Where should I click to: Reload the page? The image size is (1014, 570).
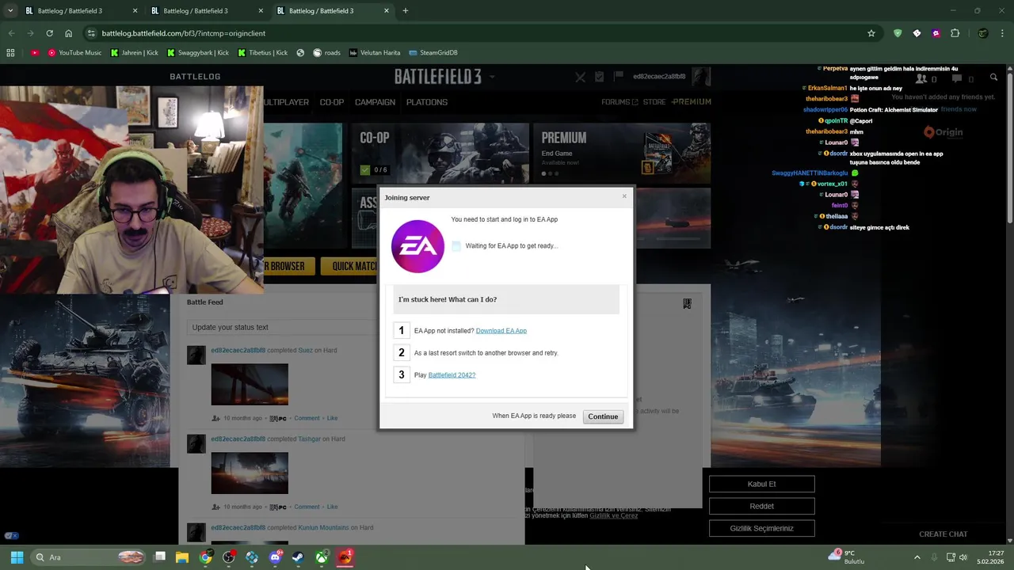(49, 33)
